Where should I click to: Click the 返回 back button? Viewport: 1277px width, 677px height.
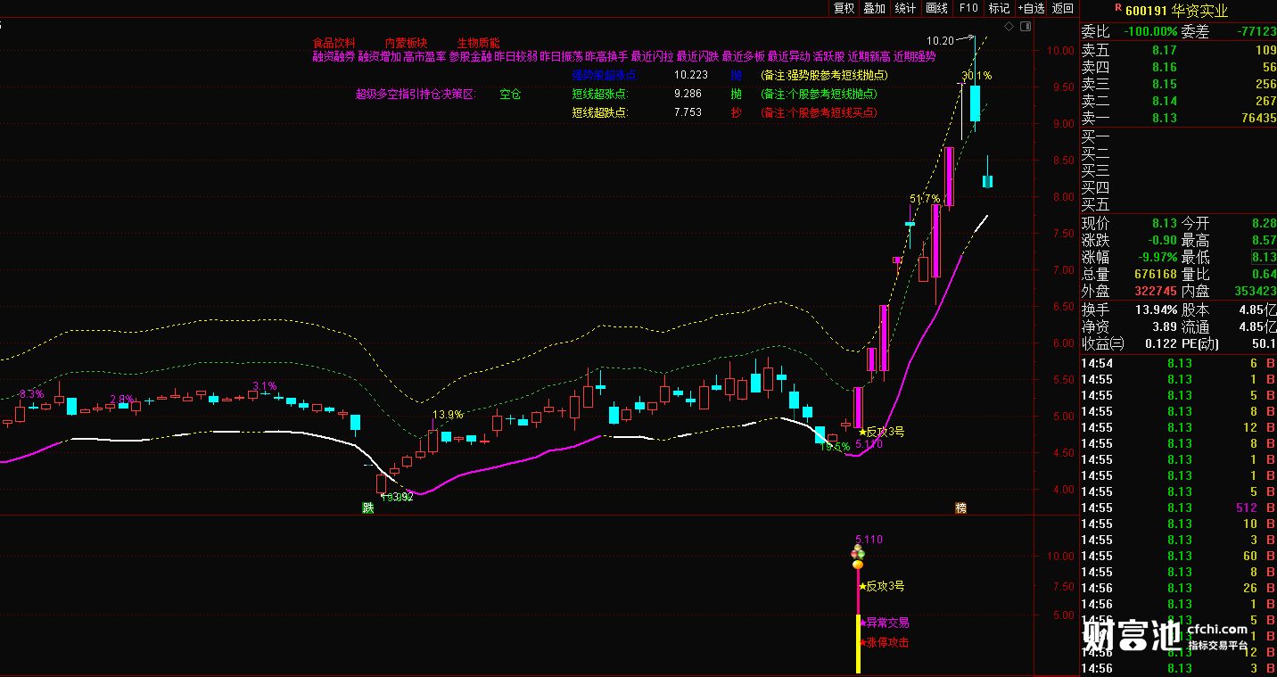click(1063, 8)
